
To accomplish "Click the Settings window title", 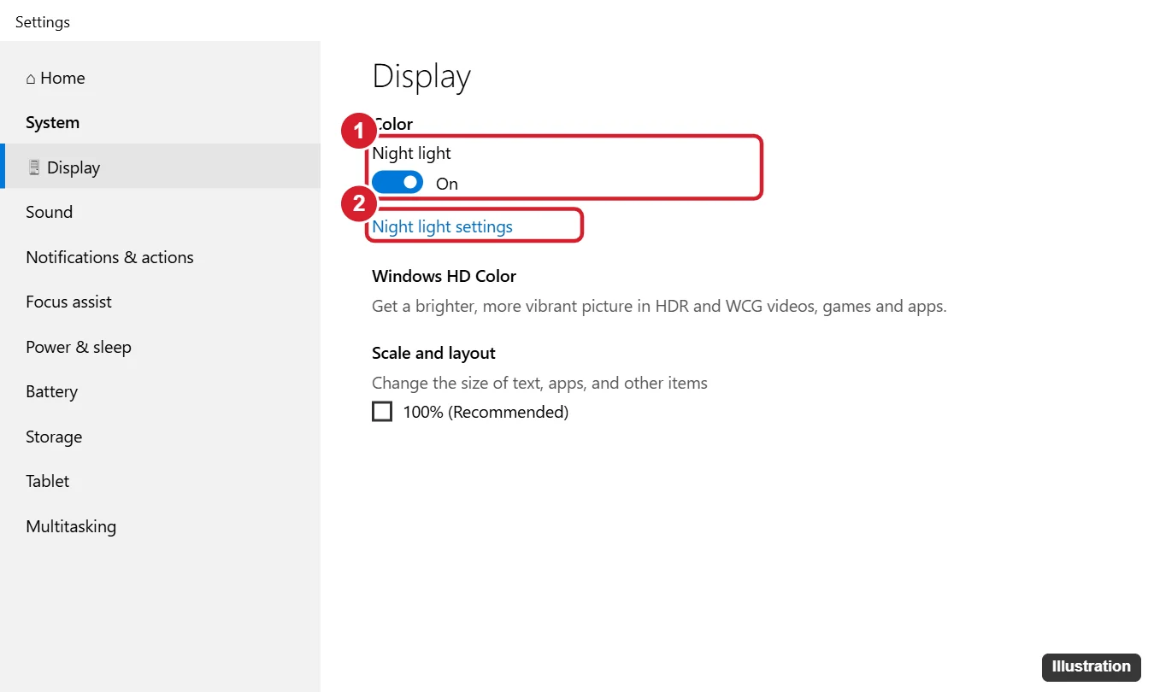I will point(43,22).
